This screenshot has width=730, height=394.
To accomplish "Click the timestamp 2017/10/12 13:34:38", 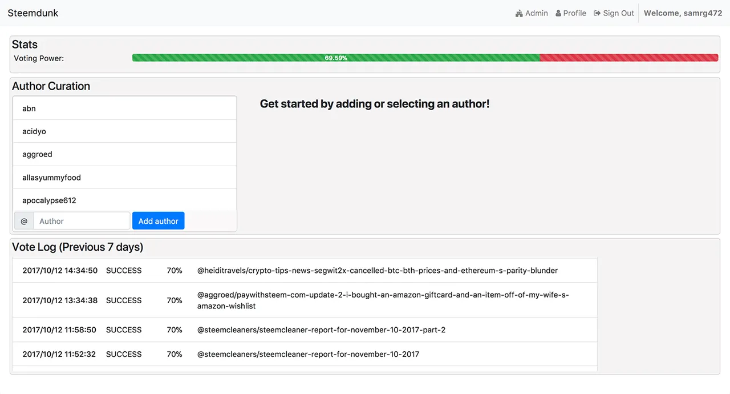I will (60, 300).
